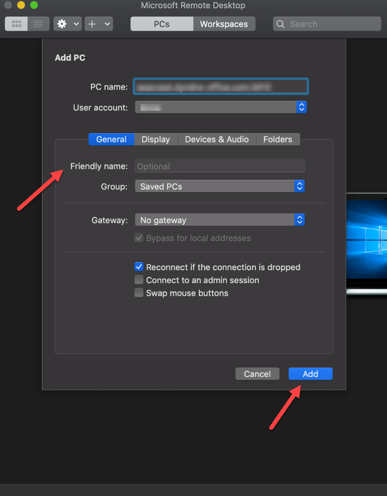Enable Connect to an admin session
Viewport: 387px width, 496px height.
coord(139,280)
